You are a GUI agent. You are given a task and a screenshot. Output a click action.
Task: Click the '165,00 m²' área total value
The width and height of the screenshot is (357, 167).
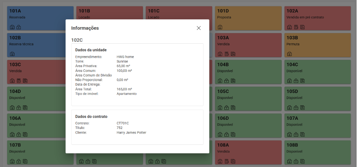point(124,89)
